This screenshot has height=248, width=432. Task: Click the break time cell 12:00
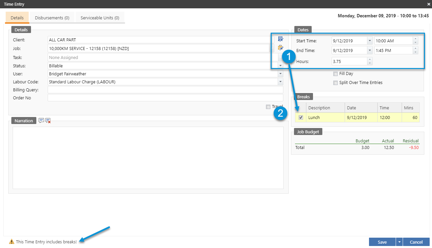390,117
